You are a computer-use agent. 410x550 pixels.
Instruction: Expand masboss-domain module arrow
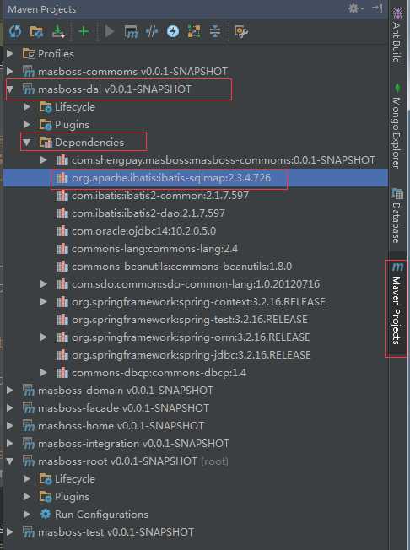10,390
